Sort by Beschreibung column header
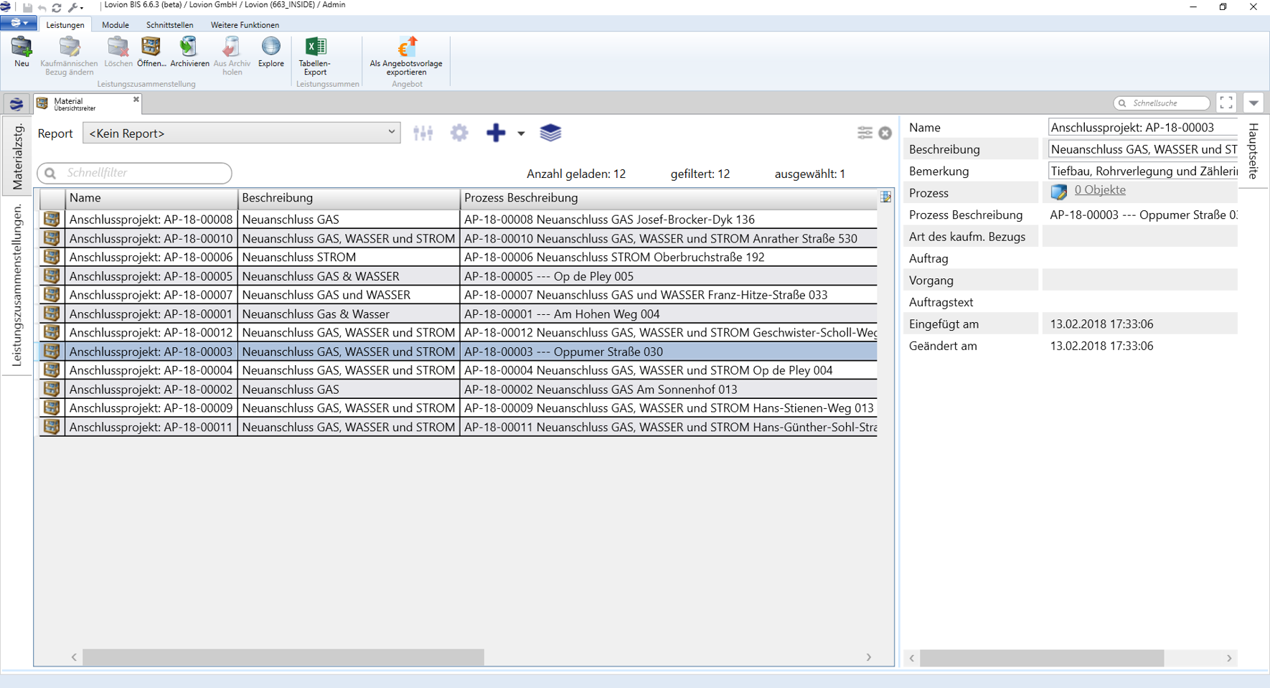 [x=349, y=198]
